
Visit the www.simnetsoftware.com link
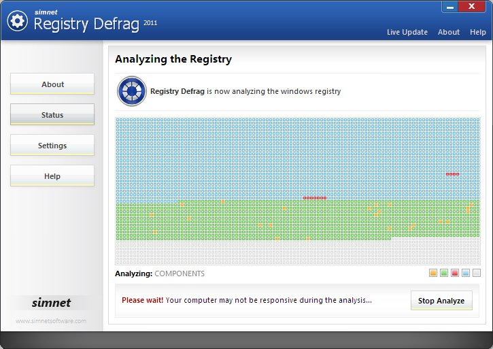[51, 321]
